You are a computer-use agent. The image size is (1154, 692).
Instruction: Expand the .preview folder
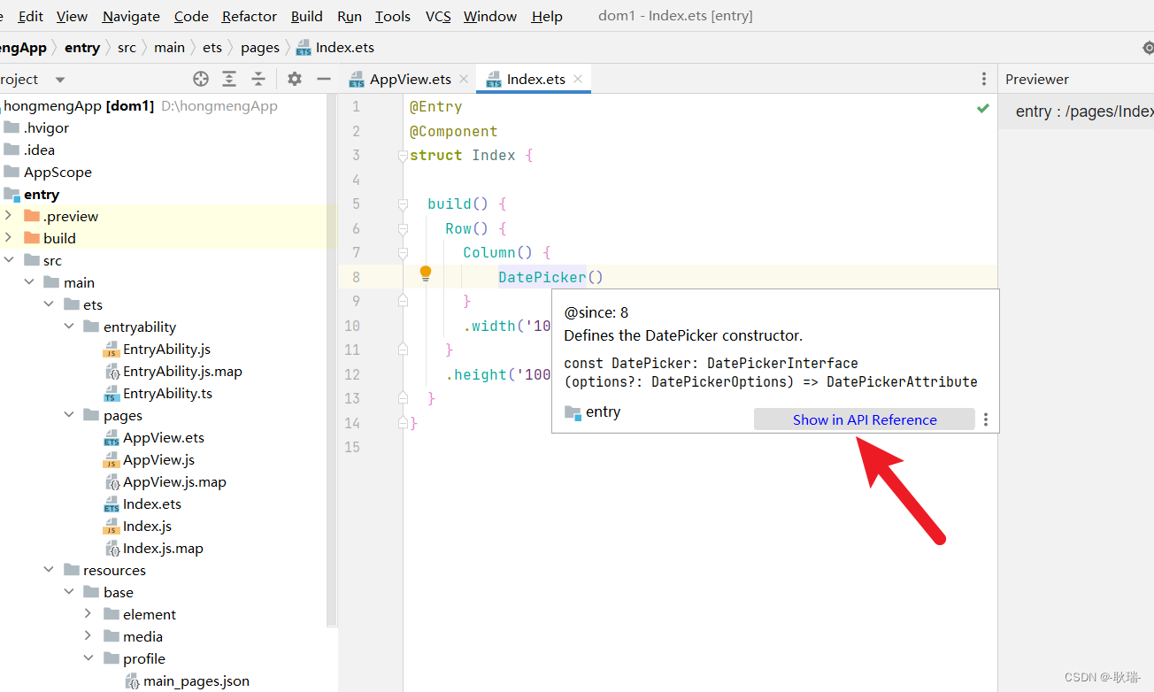[8, 216]
